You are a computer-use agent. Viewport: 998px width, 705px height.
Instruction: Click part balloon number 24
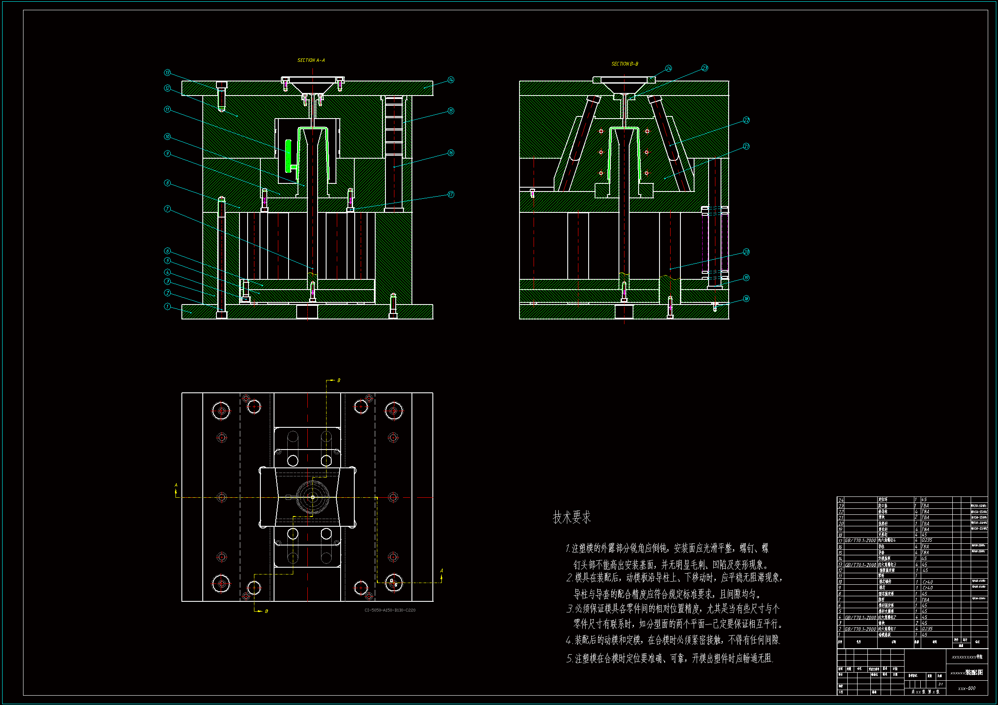[668, 68]
